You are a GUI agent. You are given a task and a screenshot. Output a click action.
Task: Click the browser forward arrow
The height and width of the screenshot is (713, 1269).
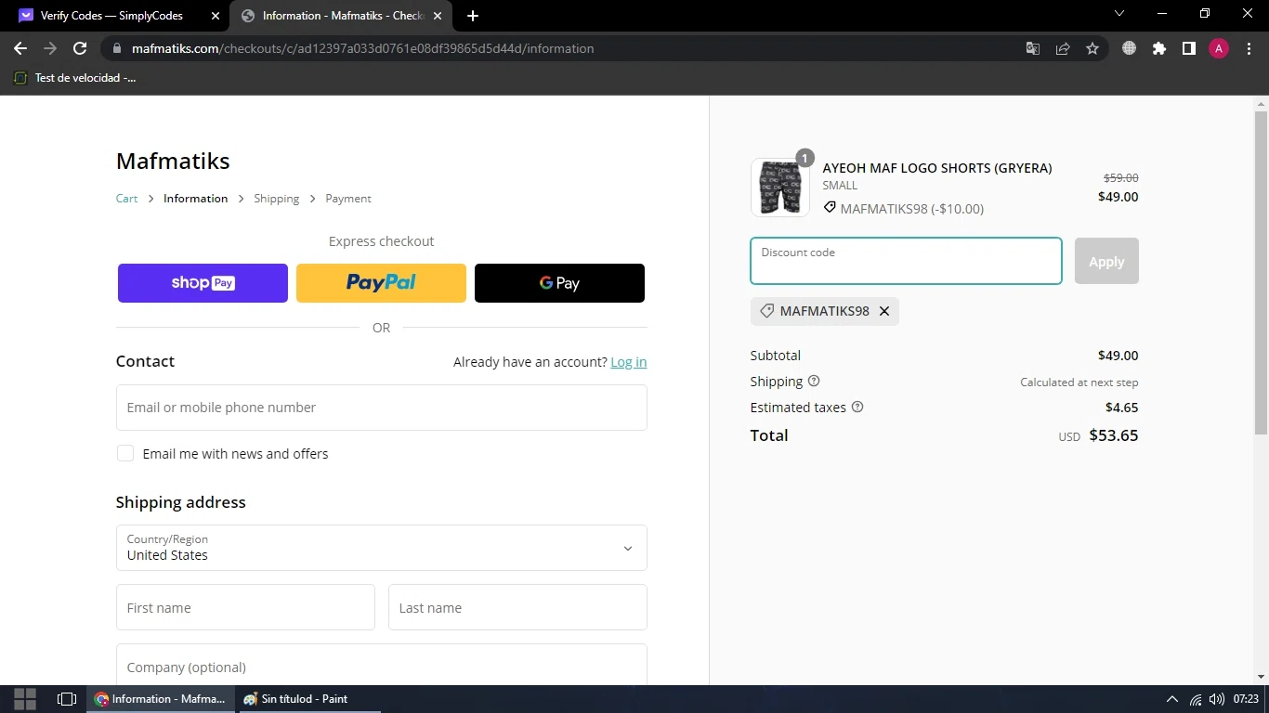pyautogui.click(x=50, y=48)
